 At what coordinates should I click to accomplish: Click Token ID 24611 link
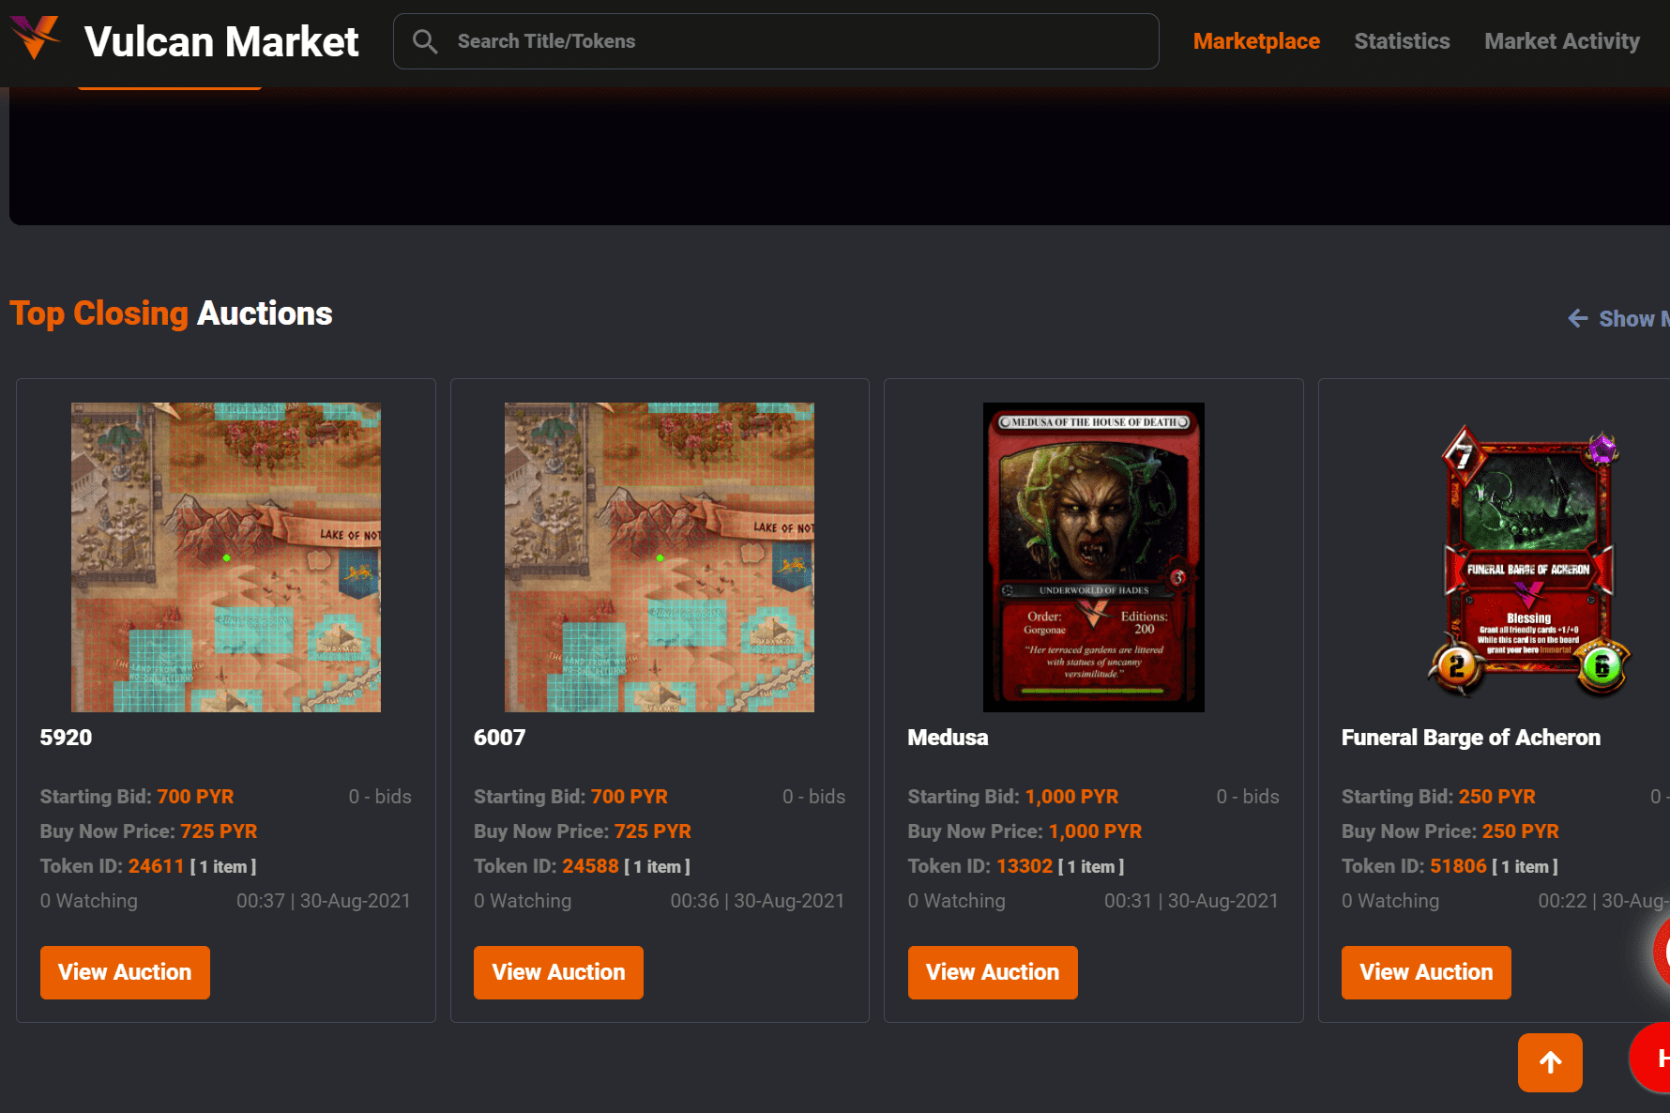156,865
